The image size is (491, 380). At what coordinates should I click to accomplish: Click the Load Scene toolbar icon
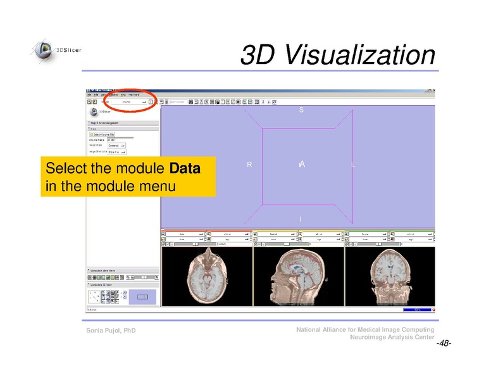(89, 102)
